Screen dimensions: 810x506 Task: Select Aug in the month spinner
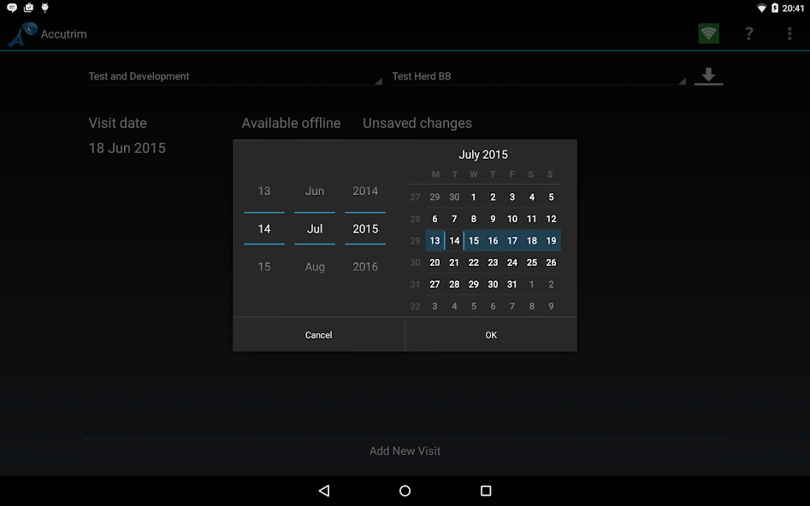point(315,267)
